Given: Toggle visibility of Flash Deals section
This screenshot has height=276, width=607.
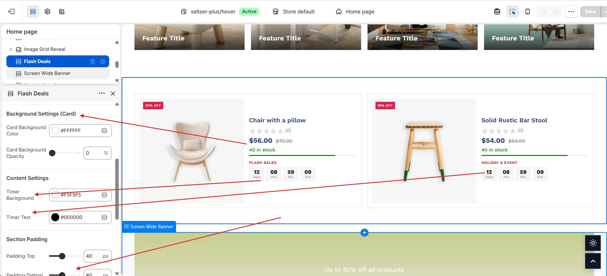Looking at the screenshot, I should point(103,61).
